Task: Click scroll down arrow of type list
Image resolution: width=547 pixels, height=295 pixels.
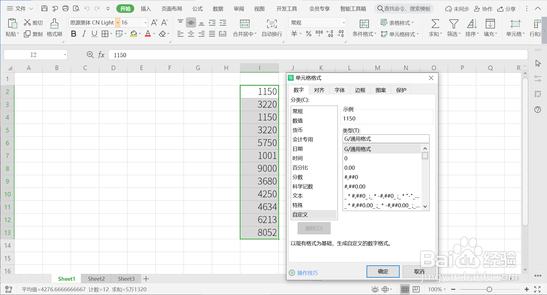Action: point(425,206)
